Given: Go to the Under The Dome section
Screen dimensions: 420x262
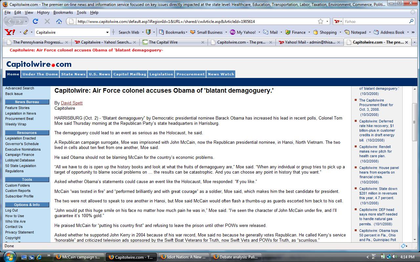Looking at the screenshot, I should [x=40, y=74].
